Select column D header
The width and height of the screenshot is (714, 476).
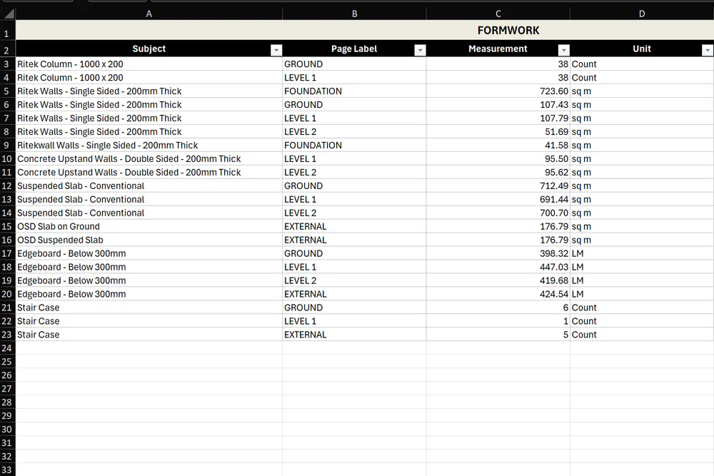(642, 14)
